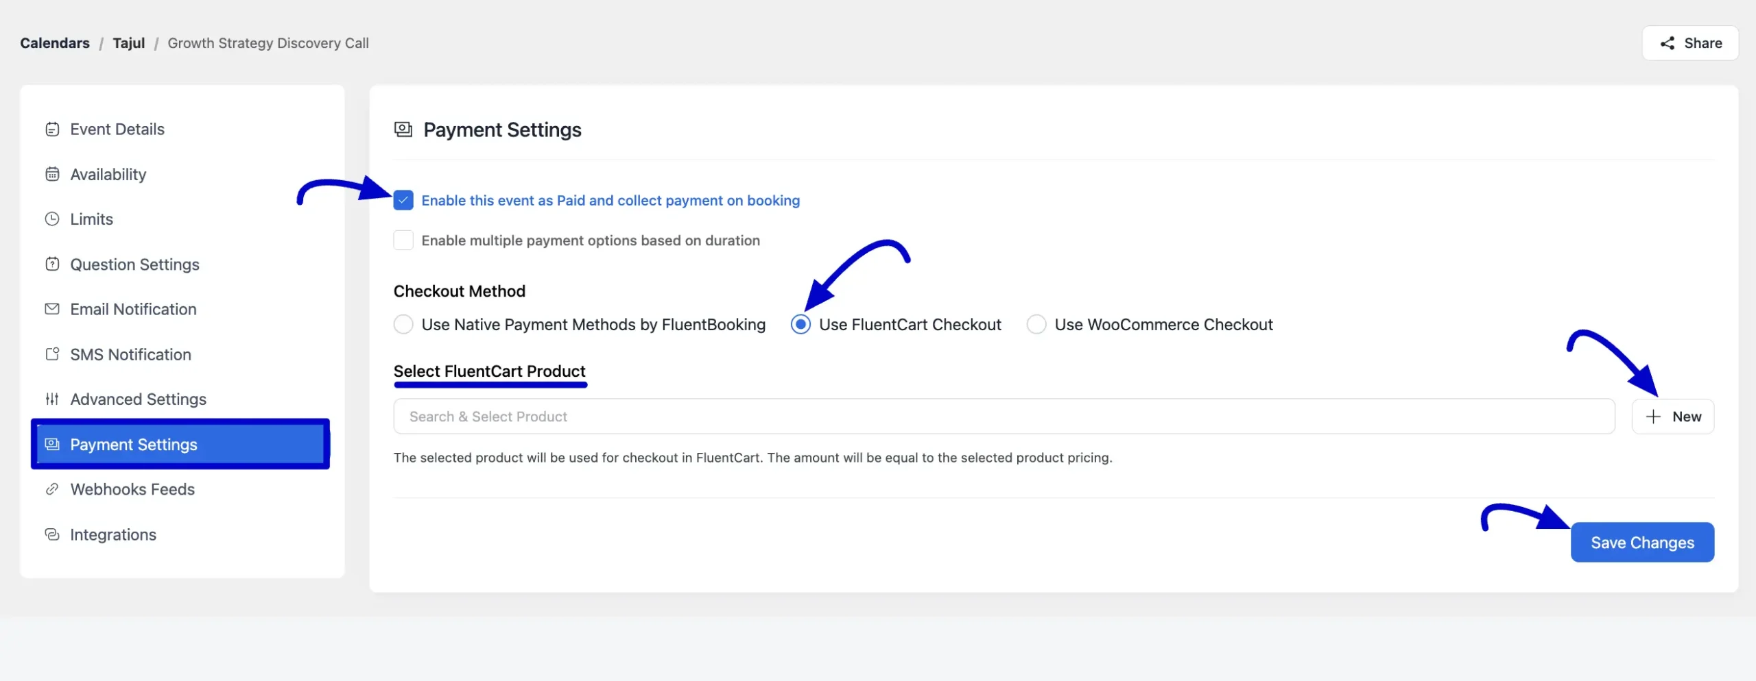1756x681 pixels.
Task: Click the Integrations icon in sidebar
Action: tap(52, 534)
